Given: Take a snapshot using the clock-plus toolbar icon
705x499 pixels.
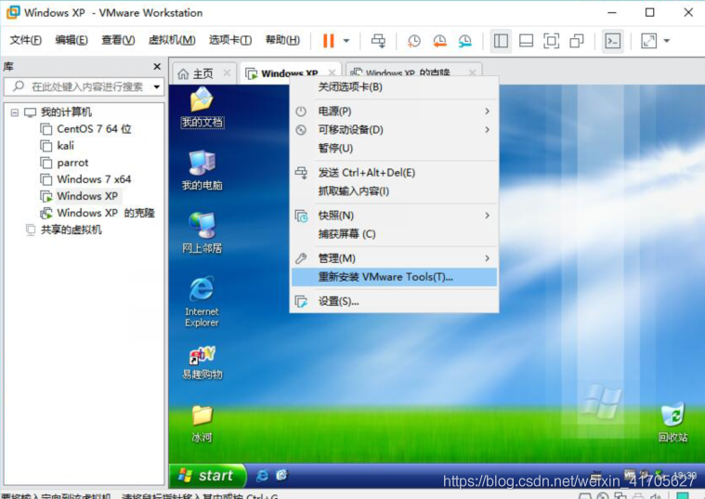Looking at the screenshot, I should (413, 41).
